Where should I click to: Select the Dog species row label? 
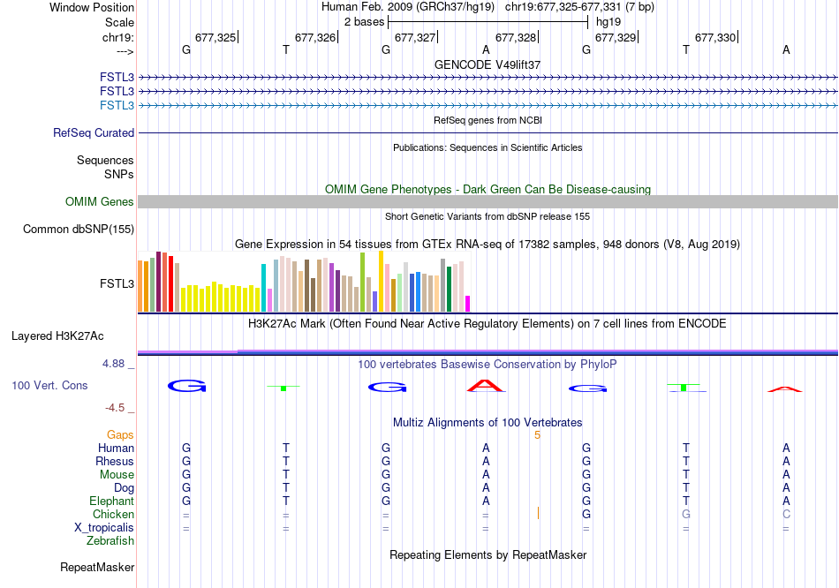[124, 488]
